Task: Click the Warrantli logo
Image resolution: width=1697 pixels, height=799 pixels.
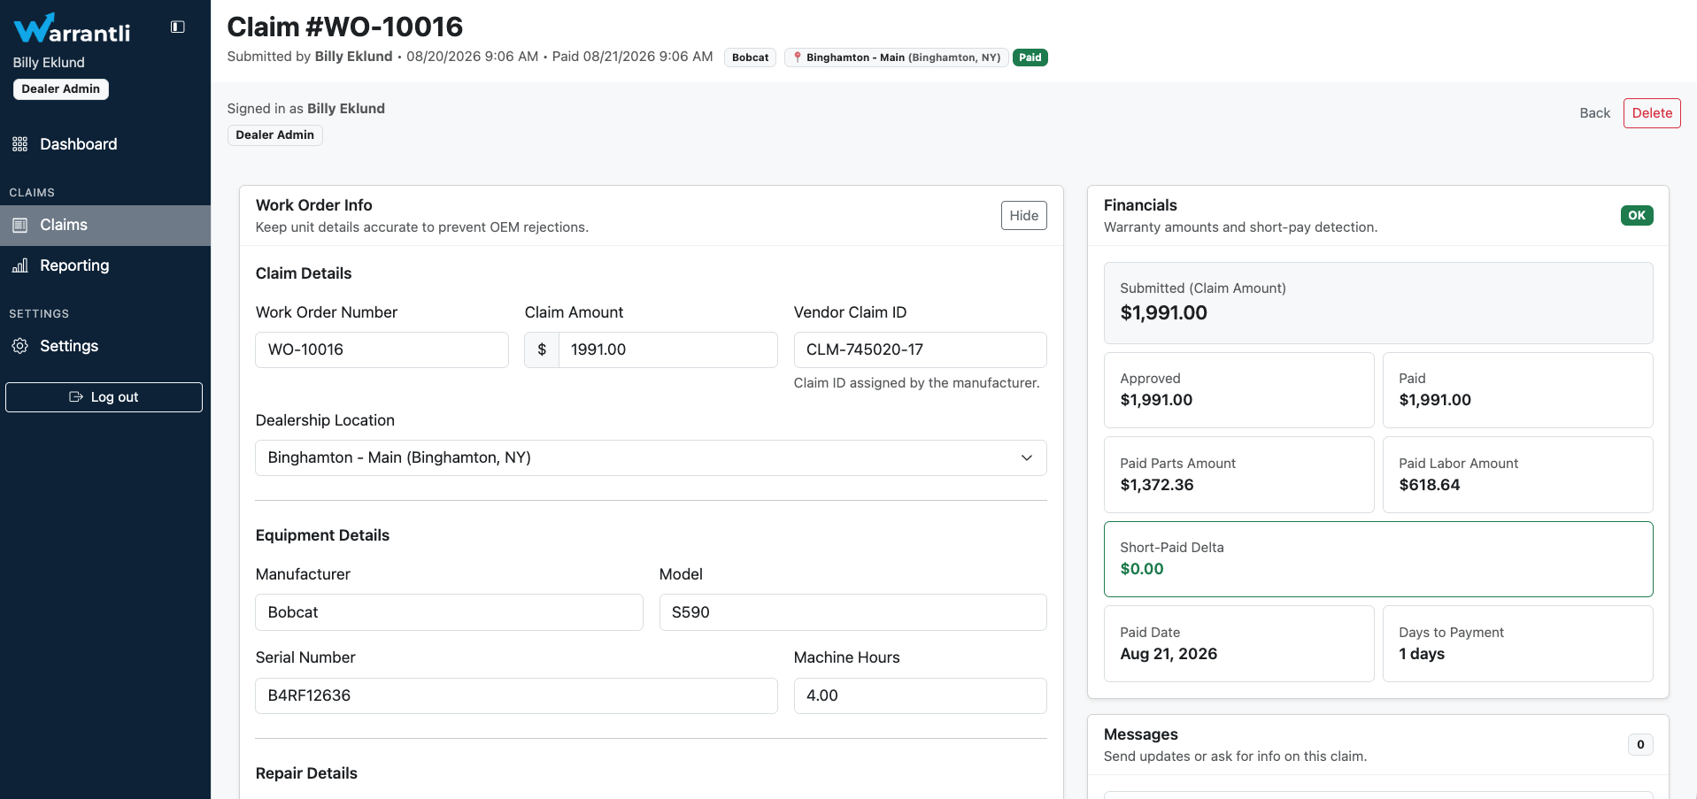Action: click(73, 29)
